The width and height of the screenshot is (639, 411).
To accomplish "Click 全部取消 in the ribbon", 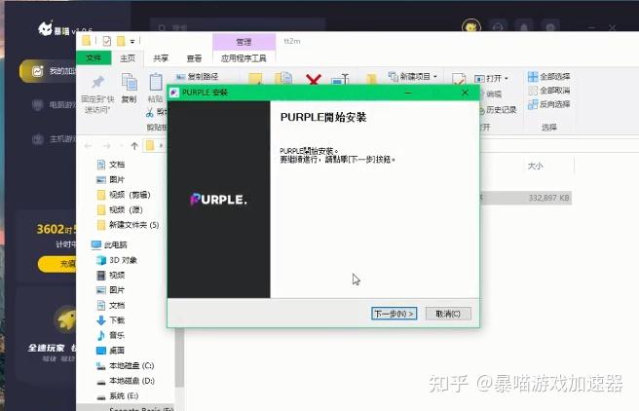I will tap(549, 91).
